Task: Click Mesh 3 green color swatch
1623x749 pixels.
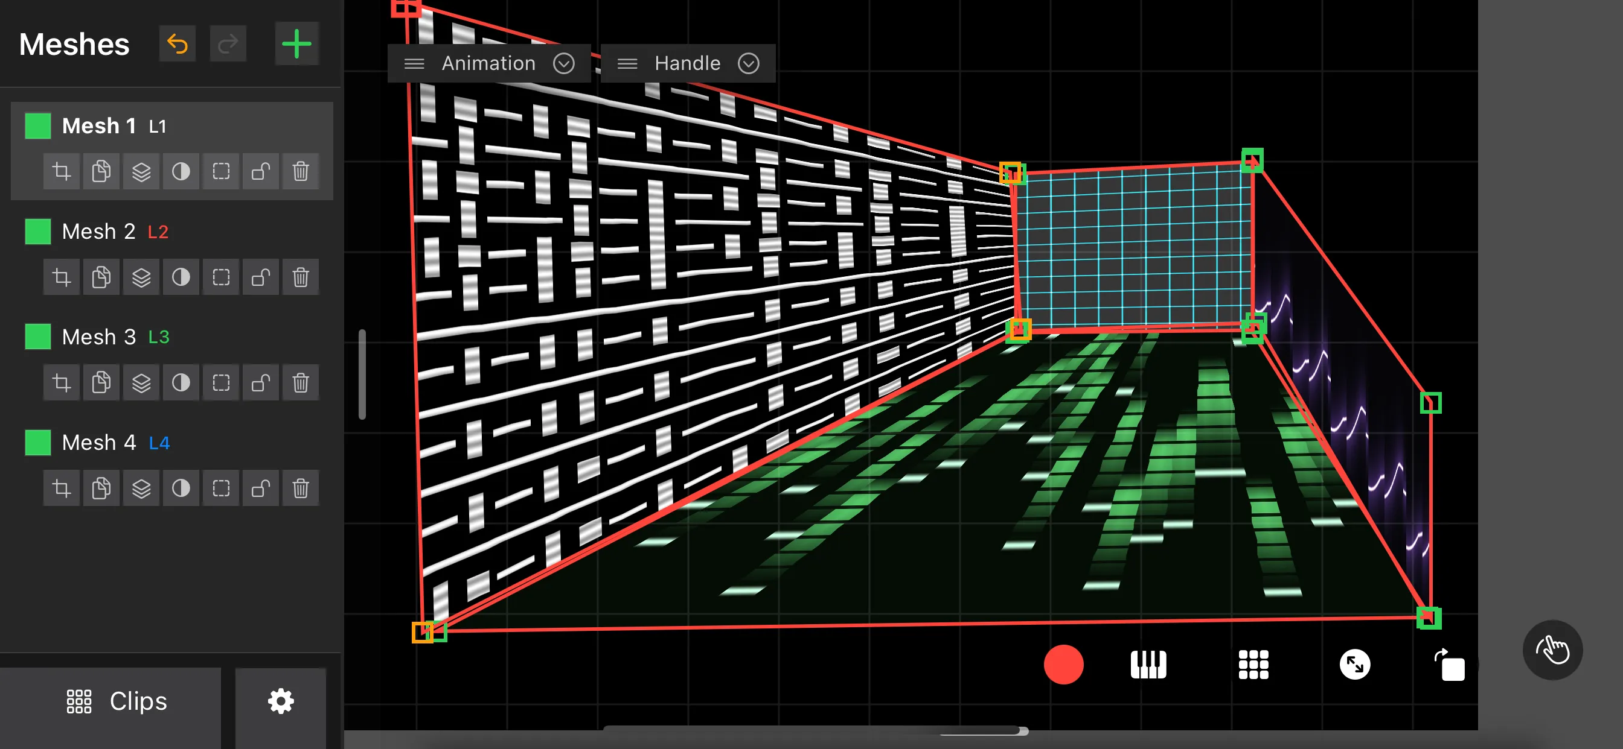Action: (38, 337)
